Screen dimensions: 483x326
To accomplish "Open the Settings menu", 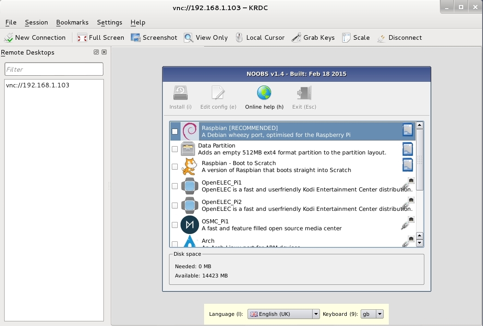I will tap(109, 23).
